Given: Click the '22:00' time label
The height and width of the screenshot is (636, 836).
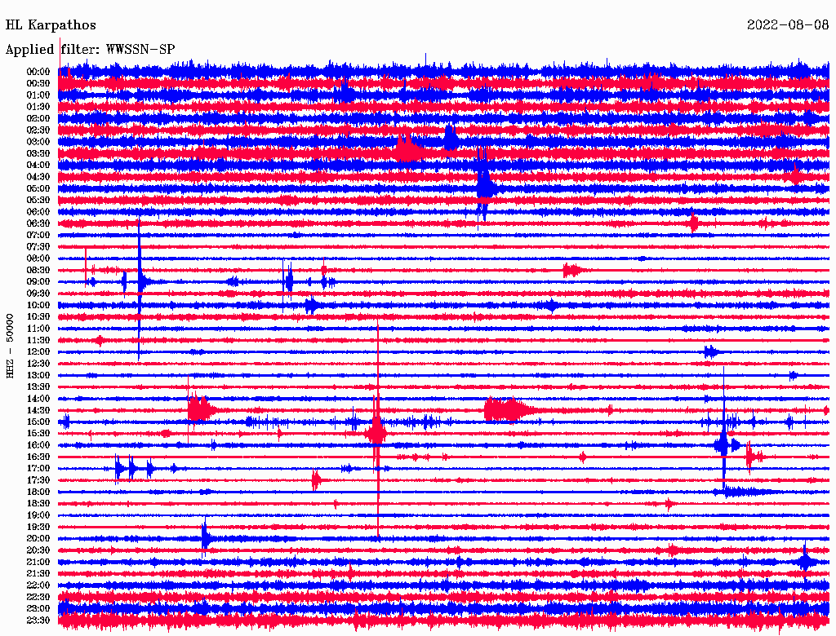Looking at the screenshot, I should pyautogui.click(x=38, y=585).
